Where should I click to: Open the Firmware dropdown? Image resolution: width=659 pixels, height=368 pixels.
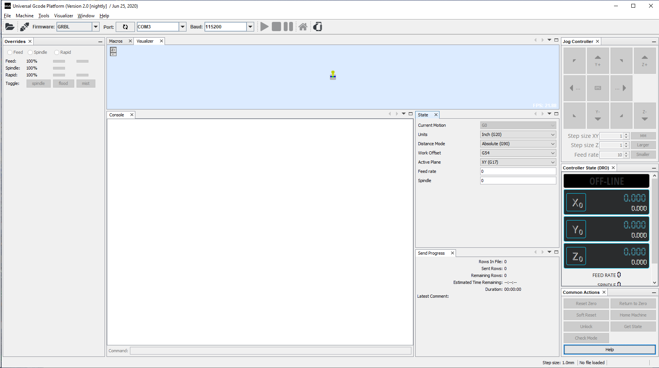click(96, 27)
